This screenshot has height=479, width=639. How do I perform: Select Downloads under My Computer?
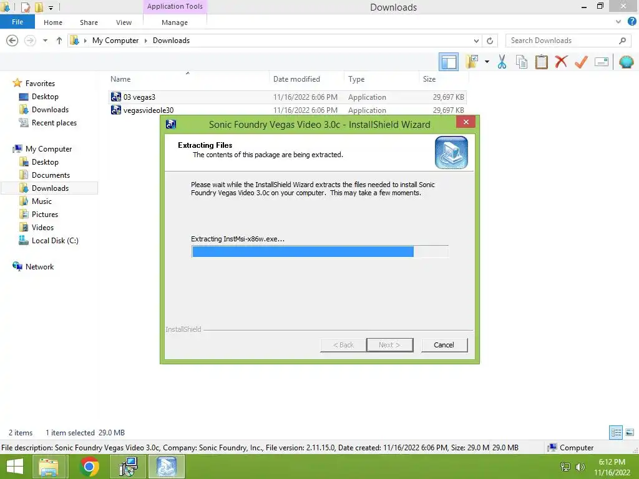[x=49, y=188]
